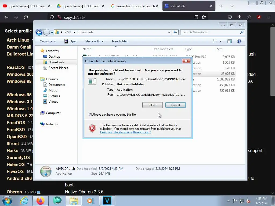Open the Videos library
Screen dimensions: 275x206
point(53,102)
